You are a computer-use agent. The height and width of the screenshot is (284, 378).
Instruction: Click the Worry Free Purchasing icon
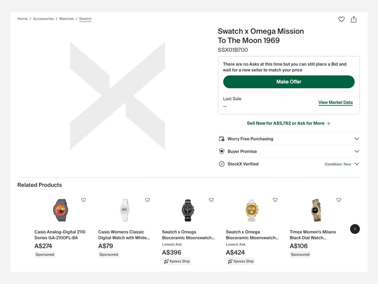(x=222, y=139)
